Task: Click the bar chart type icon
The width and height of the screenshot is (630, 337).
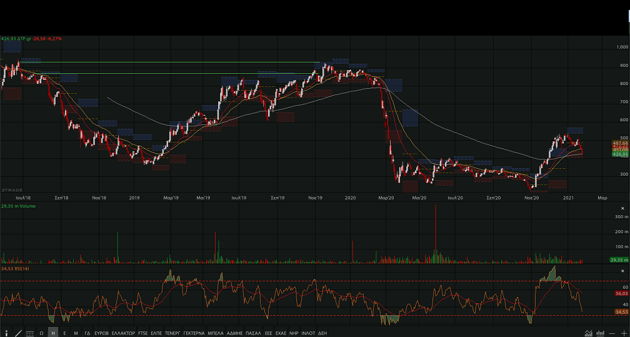Action: 599,333
